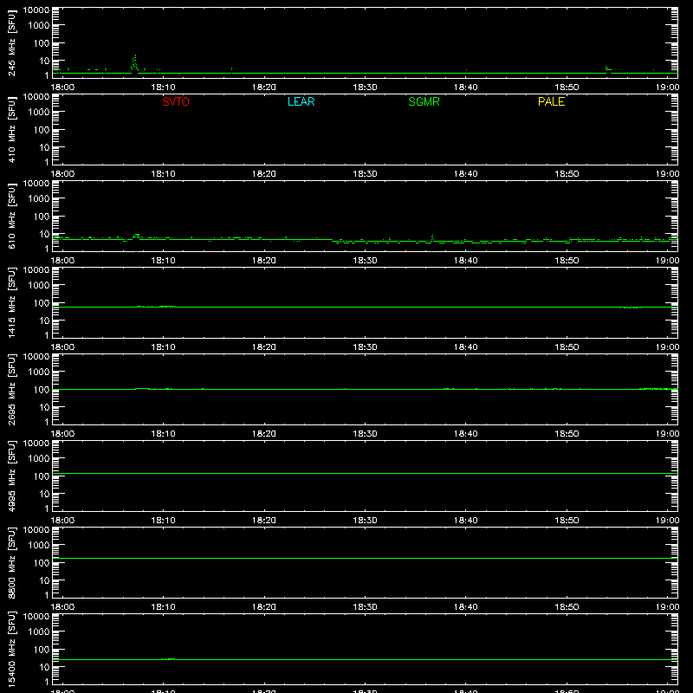Screen dimensions: 693x693
Task: Click the small blip near 18:54 at 245 MHz
Action: [608, 68]
